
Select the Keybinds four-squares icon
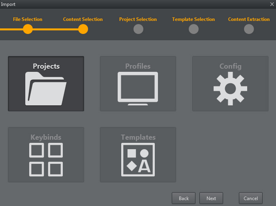pos(46,159)
